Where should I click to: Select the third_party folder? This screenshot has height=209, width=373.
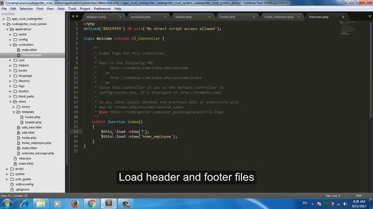pos(26,96)
